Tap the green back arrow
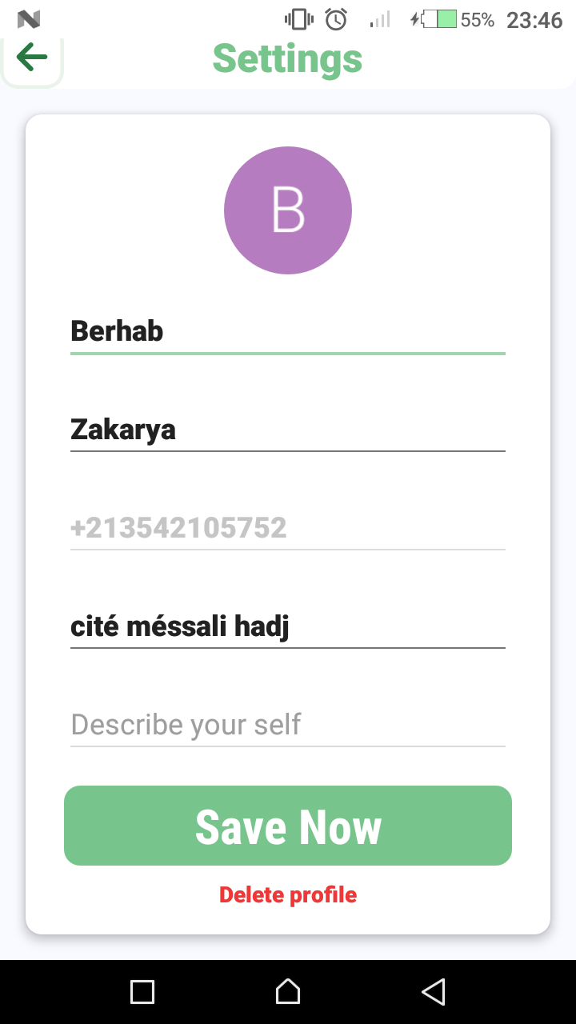 (x=32, y=58)
